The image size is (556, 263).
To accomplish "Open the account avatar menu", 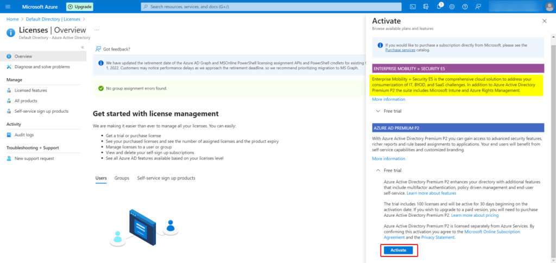I will tap(550, 7).
